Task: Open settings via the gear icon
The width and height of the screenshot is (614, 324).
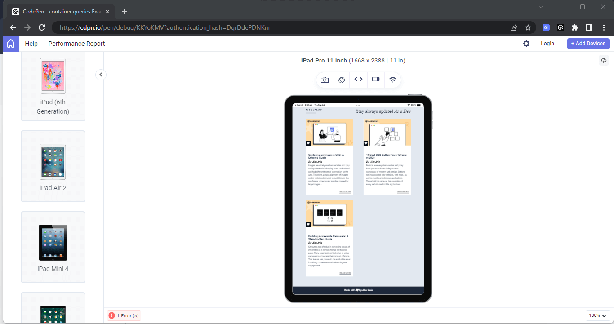Action: pyautogui.click(x=526, y=43)
